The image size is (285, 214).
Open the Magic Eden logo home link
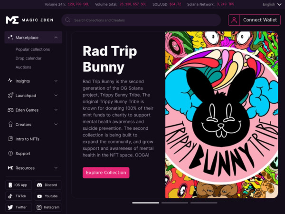(x=29, y=20)
